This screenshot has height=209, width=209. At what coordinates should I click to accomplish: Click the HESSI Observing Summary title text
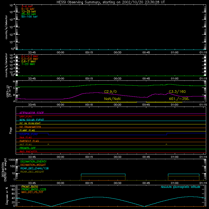pos(111,2)
